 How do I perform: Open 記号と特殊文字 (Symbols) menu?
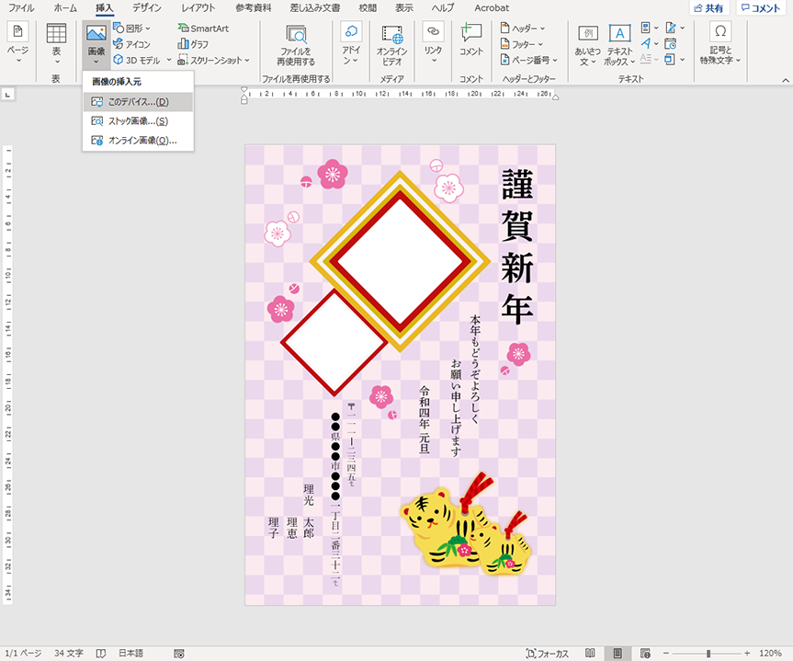click(x=720, y=44)
